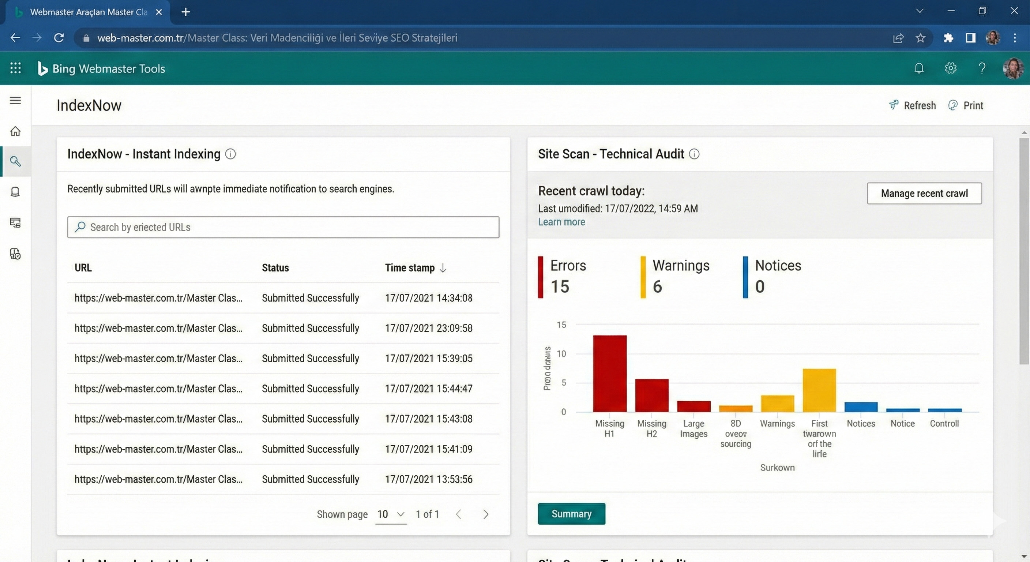1030x562 pixels.
Task: Open the rows per page dropdown
Action: [x=391, y=514]
